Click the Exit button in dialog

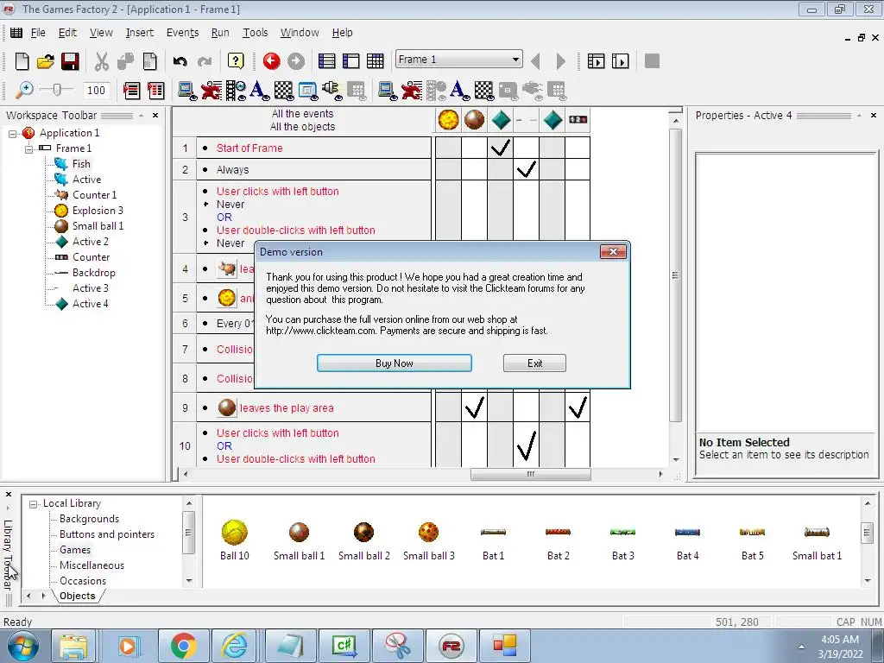tap(534, 363)
